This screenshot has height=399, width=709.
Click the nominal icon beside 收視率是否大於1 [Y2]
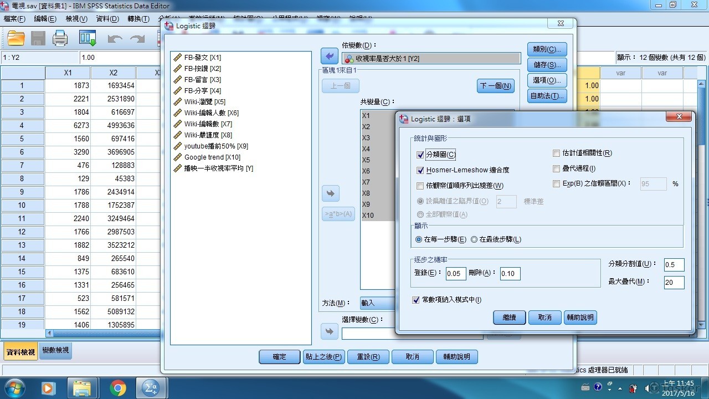tap(349, 58)
